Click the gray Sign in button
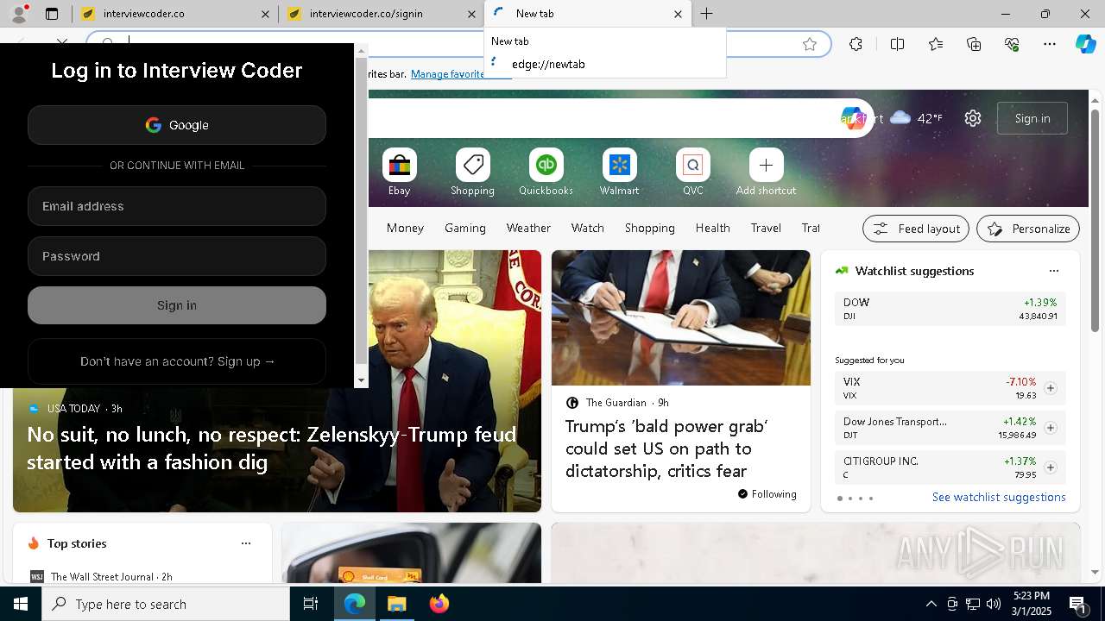The image size is (1105, 621). pyautogui.click(x=177, y=305)
